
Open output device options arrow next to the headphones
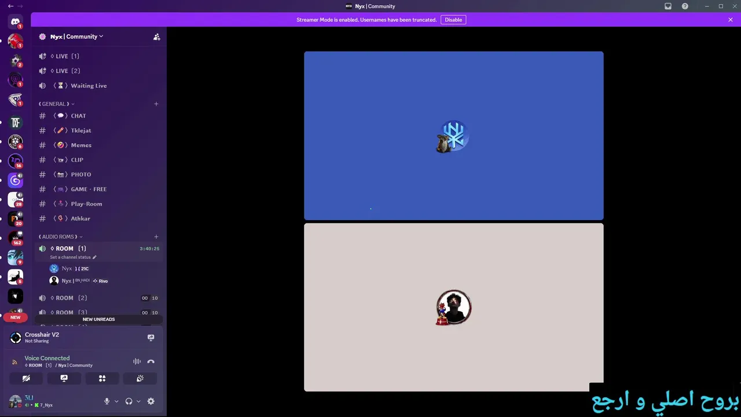tap(138, 401)
